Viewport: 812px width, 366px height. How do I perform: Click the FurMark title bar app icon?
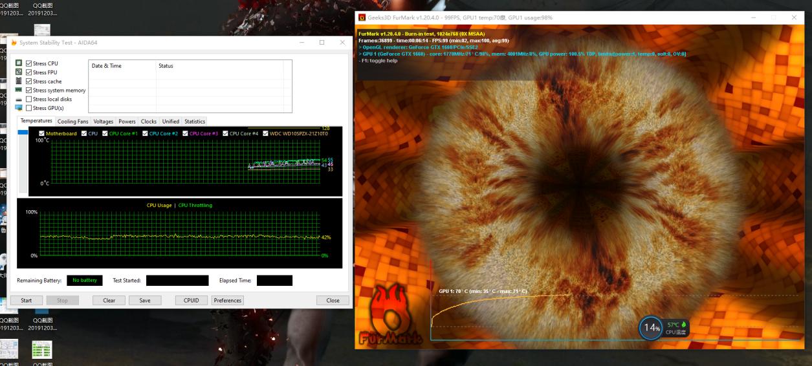pyautogui.click(x=362, y=17)
